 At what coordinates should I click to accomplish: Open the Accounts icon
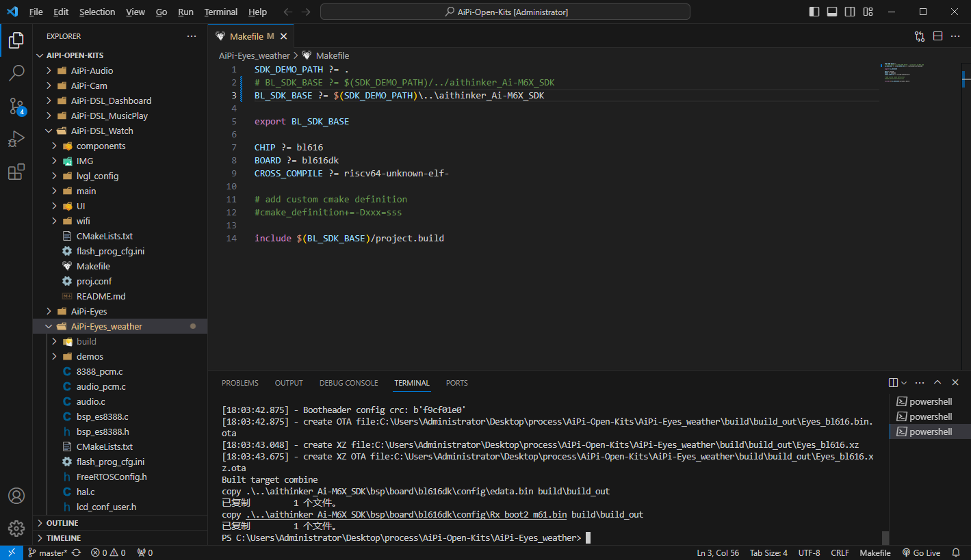(16, 496)
